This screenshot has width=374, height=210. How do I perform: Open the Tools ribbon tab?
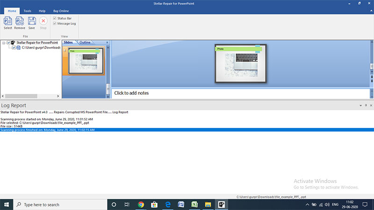point(27,11)
